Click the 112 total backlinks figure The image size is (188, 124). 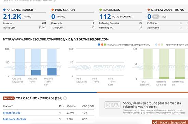105,17
